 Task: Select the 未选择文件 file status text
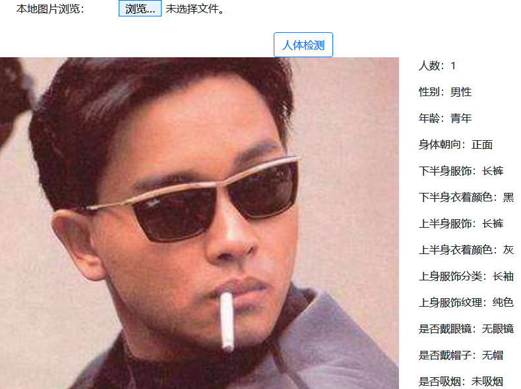[195, 9]
